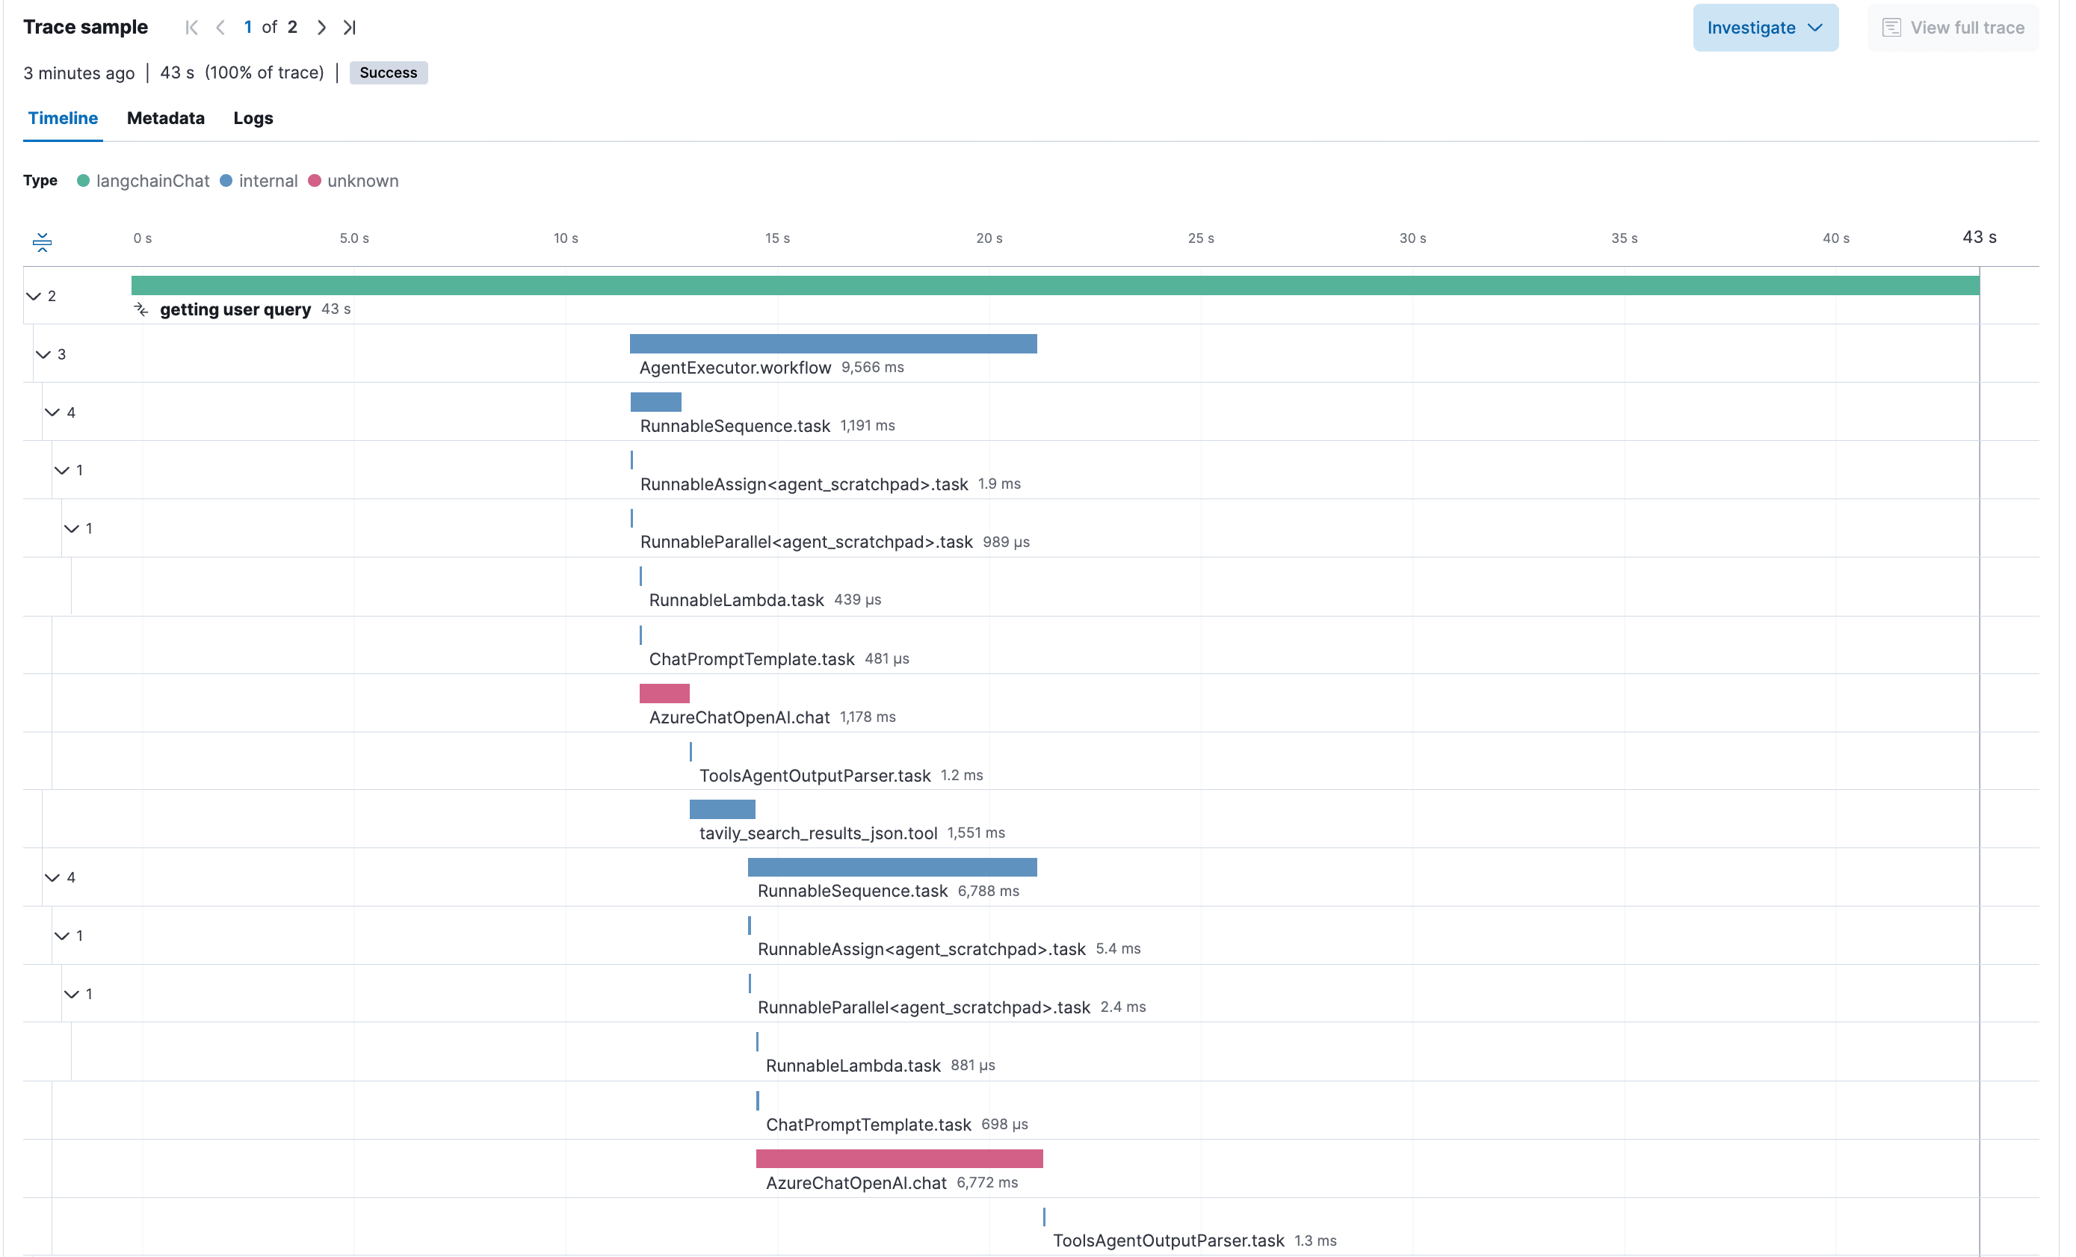Go to next trace sample
Viewport: 2076px width, 1257px height.
tap(321, 27)
